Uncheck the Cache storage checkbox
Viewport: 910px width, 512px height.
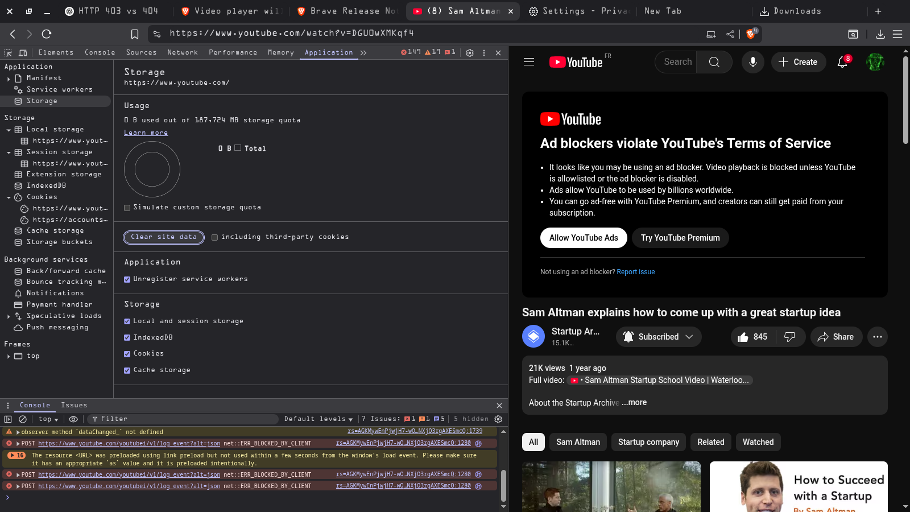click(x=127, y=370)
